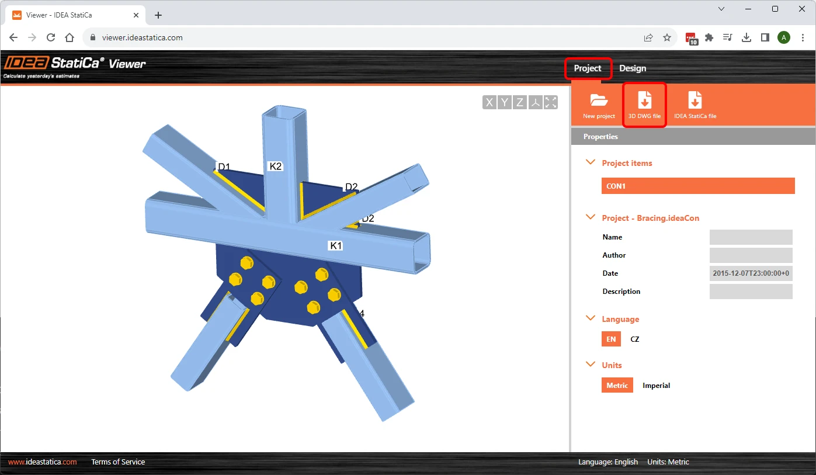816x475 pixels.
Task: Select Imperial units
Action: point(657,386)
